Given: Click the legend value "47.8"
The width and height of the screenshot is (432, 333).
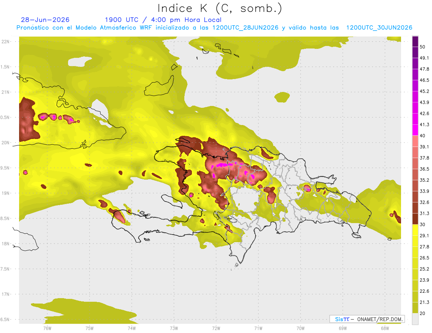Looking at the screenshot, I should [x=425, y=69].
